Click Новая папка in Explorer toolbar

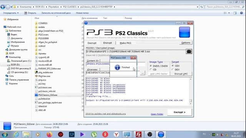click(82, 13)
